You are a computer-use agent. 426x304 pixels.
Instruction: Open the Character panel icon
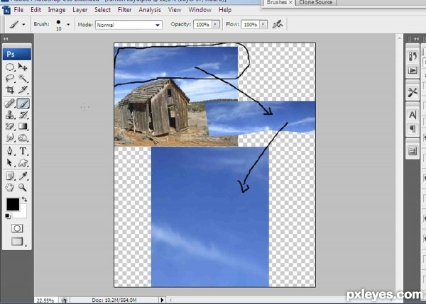(x=413, y=115)
